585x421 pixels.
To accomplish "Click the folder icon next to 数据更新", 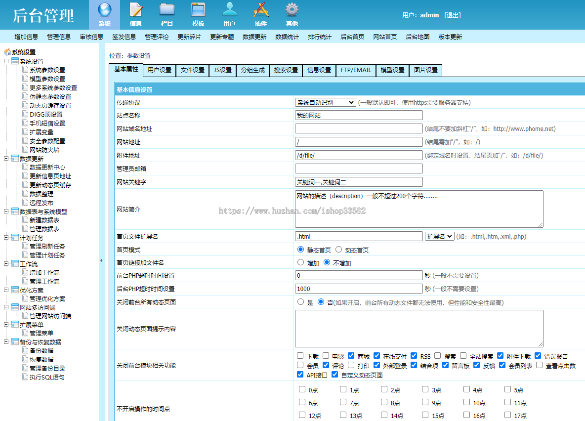I will pos(15,158).
